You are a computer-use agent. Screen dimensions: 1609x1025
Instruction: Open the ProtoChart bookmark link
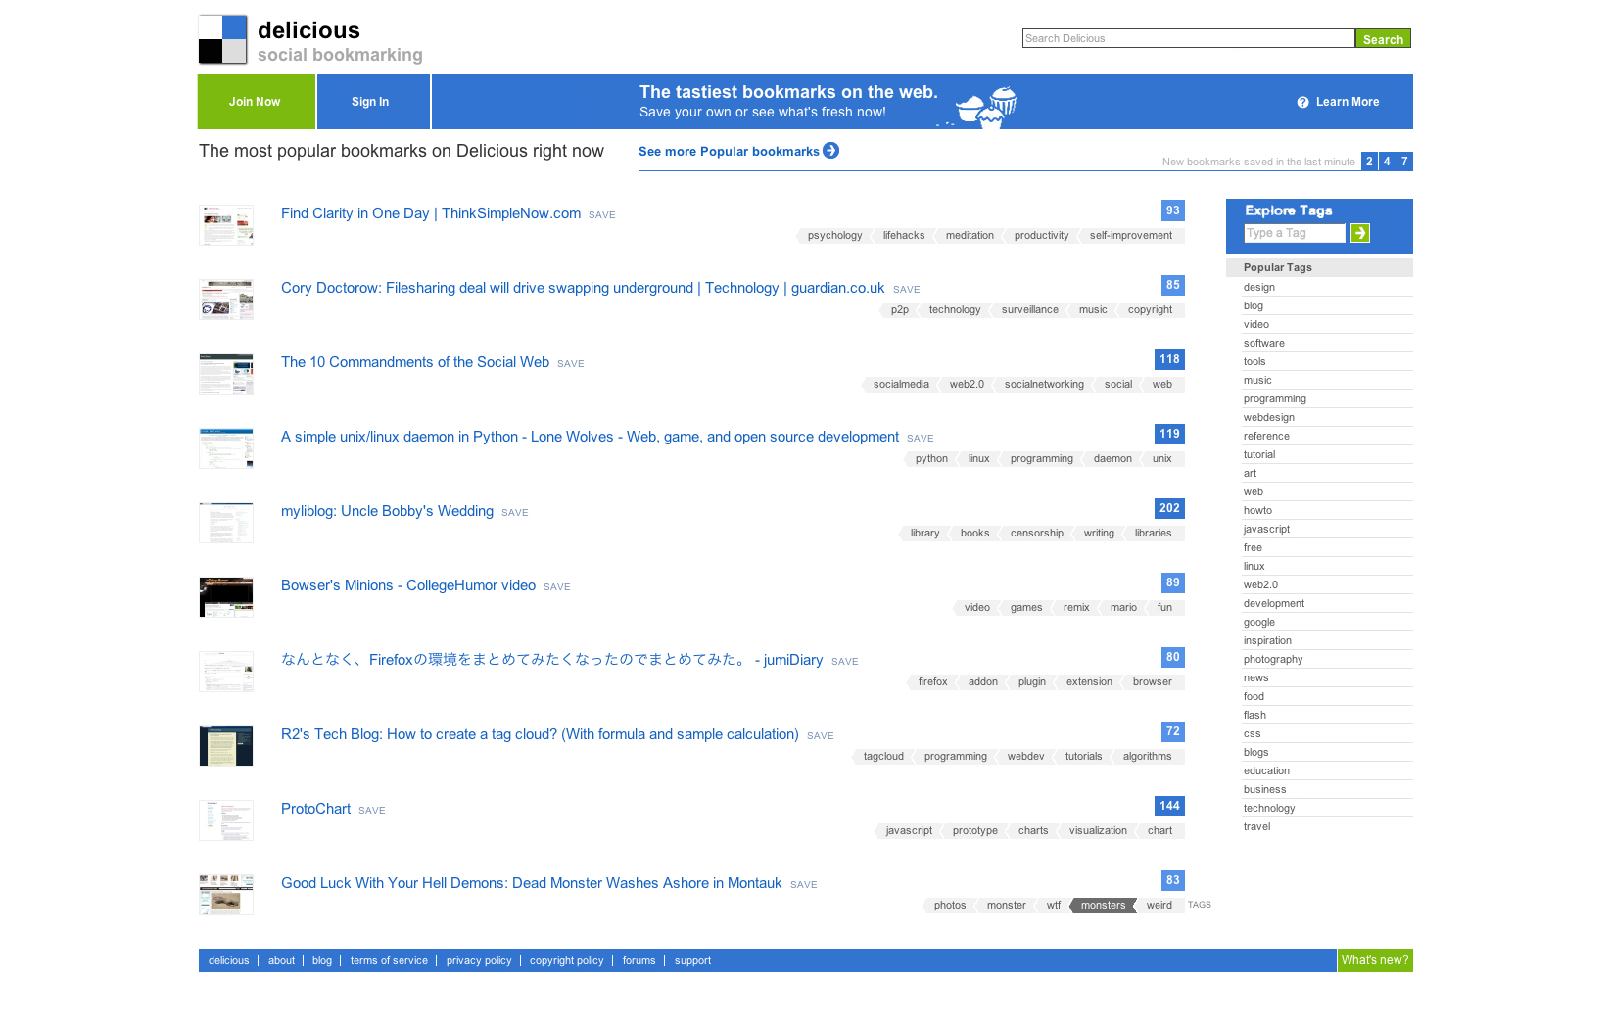click(315, 809)
